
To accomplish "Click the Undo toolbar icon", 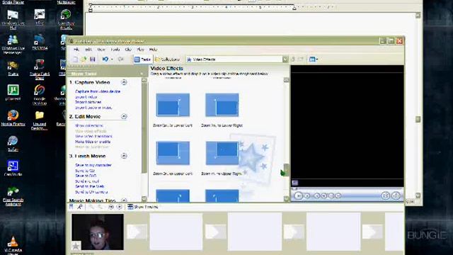I will coord(105,59).
